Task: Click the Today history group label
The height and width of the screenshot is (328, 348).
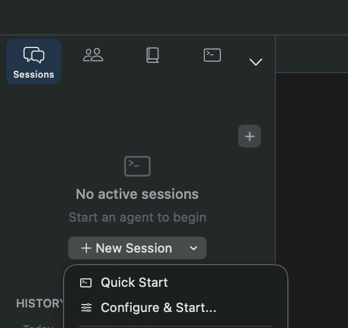Action: tap(38, 326)
